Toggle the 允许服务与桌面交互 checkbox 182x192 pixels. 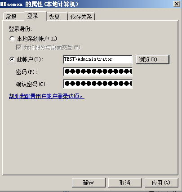coord(19,48)
